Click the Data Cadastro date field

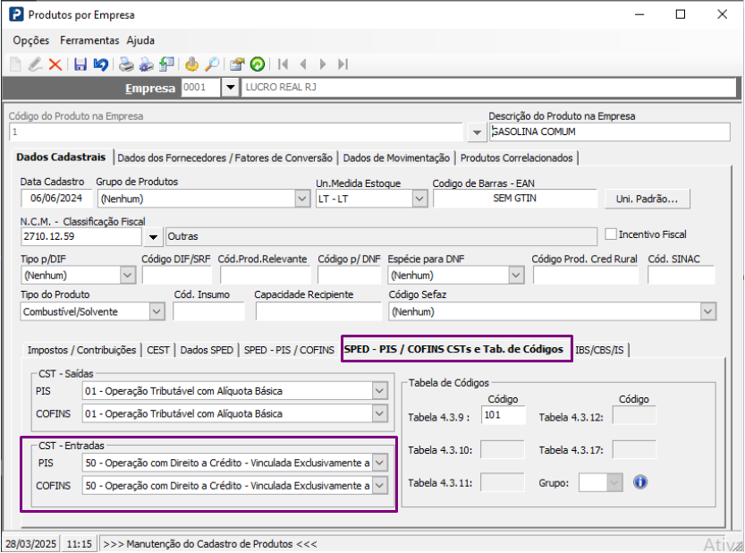coord(56,199)
